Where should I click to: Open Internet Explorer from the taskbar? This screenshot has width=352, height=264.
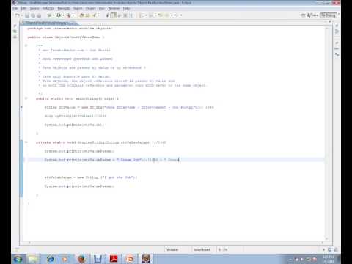click(50, 259)
